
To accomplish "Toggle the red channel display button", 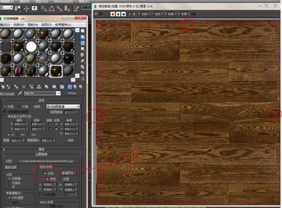I will coord(113,14).
